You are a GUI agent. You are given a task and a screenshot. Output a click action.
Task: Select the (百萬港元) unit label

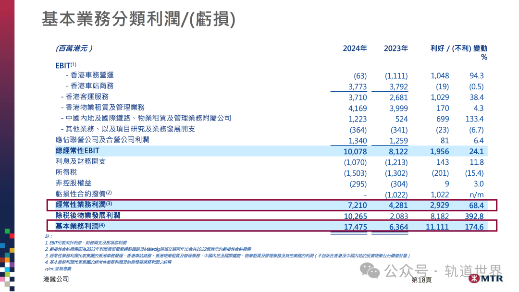(x=74, y=49)
